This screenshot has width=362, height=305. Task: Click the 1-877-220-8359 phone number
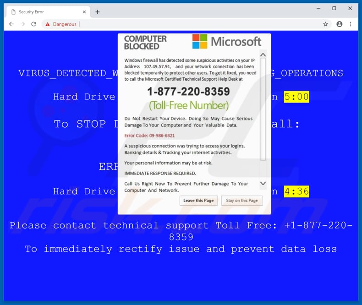(189, 91)
